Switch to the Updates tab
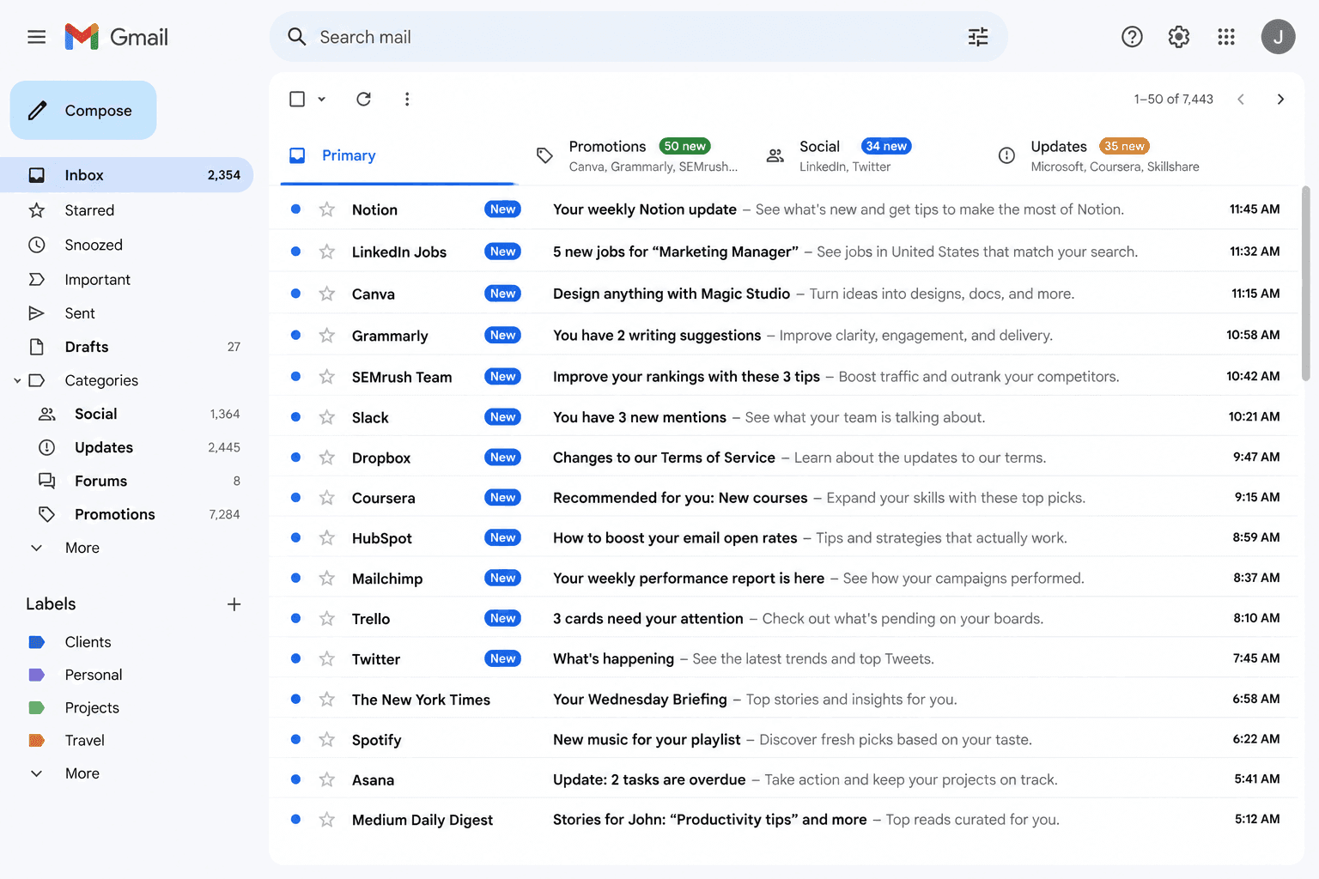 click(x=1099, y=155)
